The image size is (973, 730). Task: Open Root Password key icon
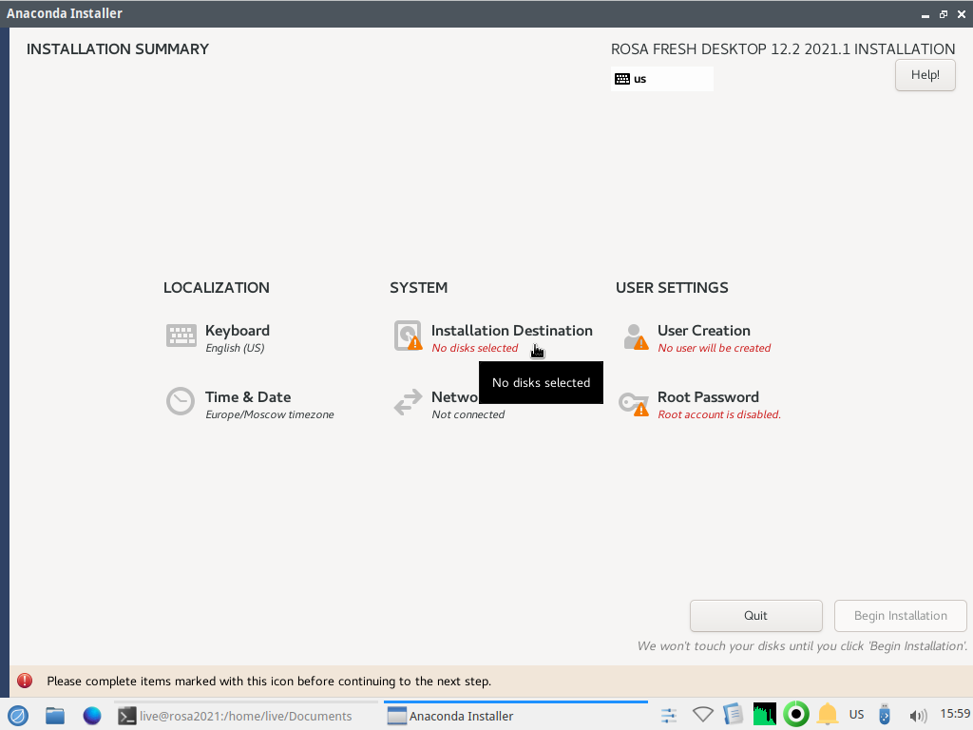(x=634, y=403)
